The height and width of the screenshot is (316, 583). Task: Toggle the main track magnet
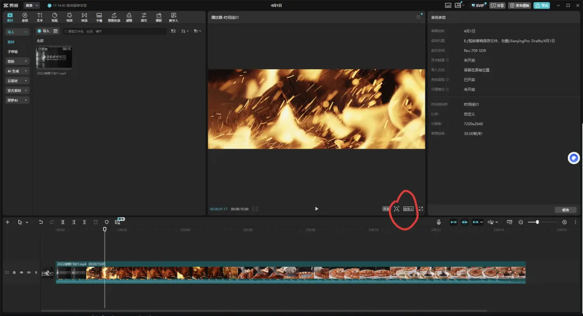(x=453, y=222)
